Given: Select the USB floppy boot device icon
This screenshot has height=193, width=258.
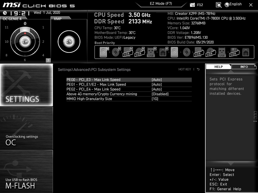Looking at the screenshot, I should coord(234,52).
